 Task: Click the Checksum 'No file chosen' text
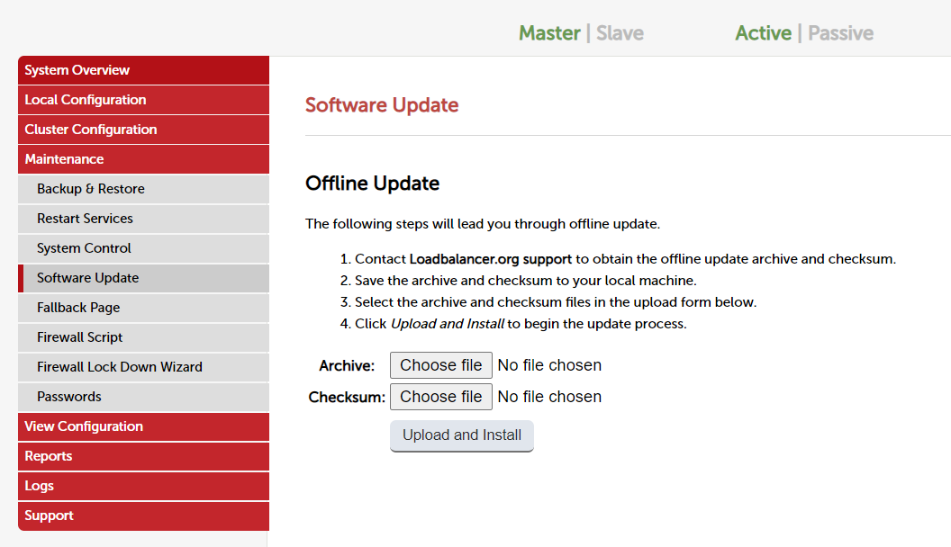549,397
